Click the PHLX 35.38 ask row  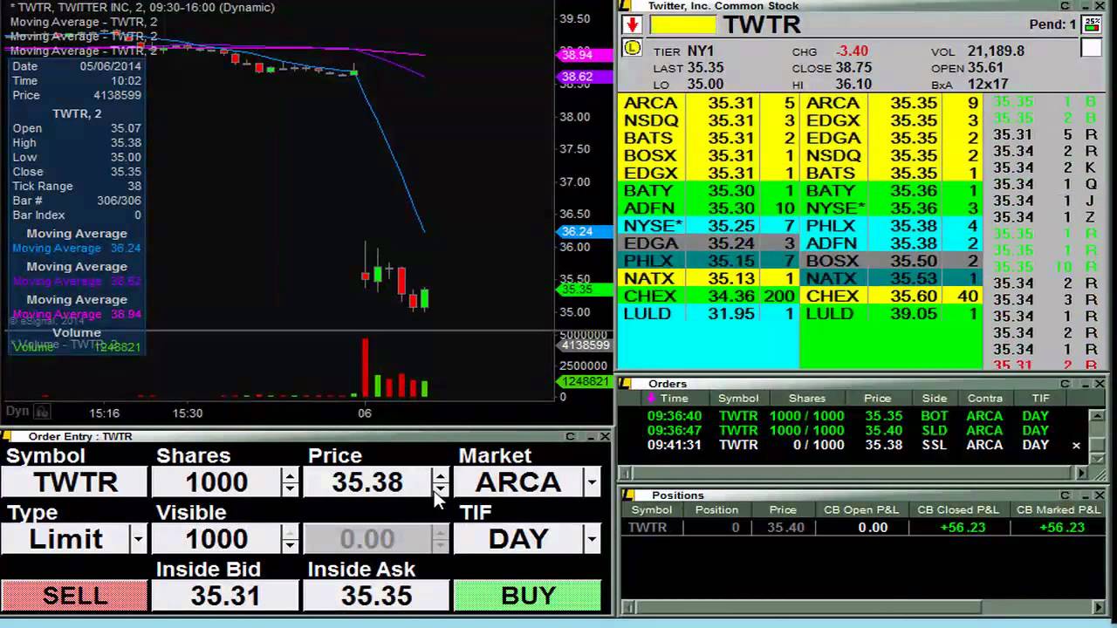(x=891, y=226)
